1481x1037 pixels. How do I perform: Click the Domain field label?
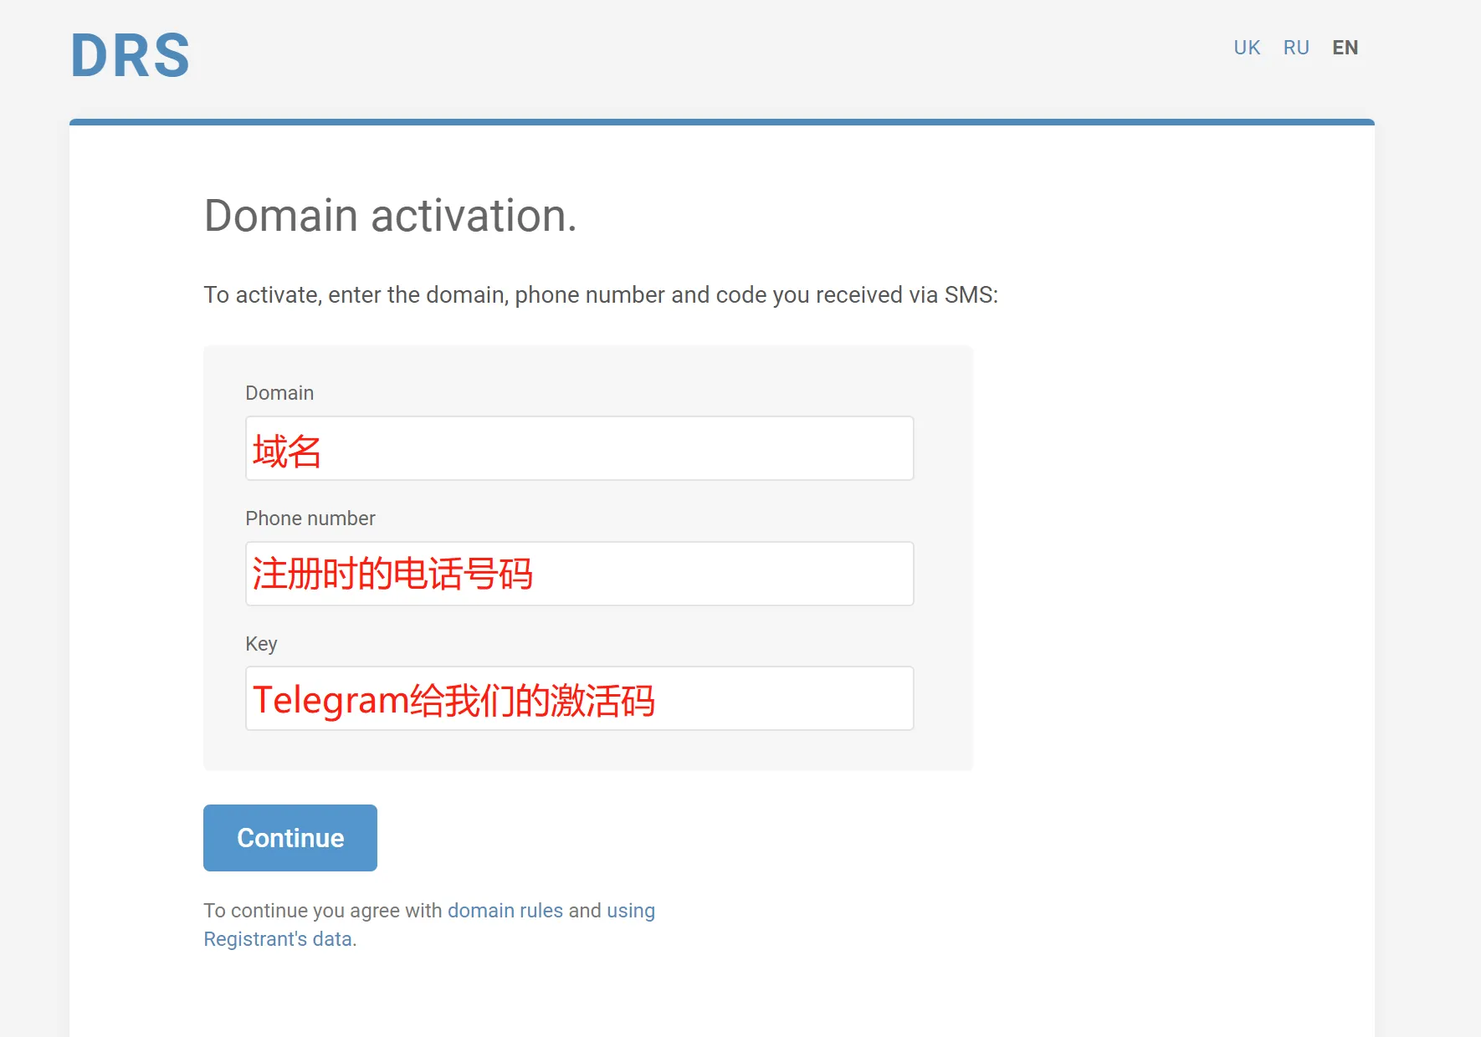(279, 392)
